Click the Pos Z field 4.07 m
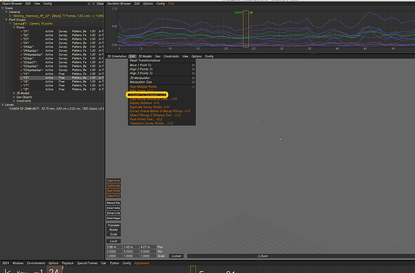This screenshot has width=415, height=273. pyautogui.click(x=148, y=247)
